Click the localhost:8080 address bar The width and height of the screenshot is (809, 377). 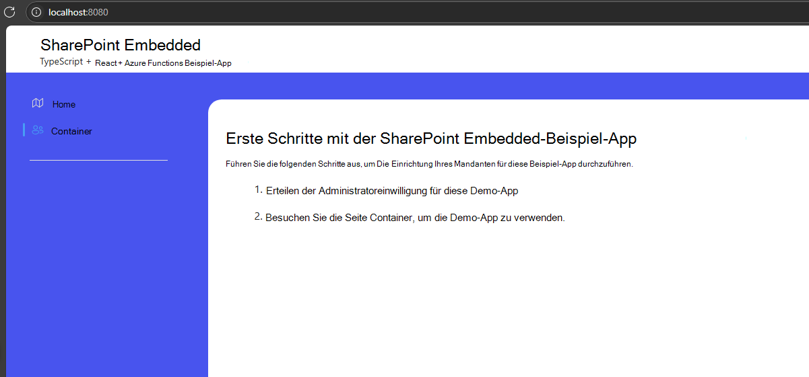[418, 12]
